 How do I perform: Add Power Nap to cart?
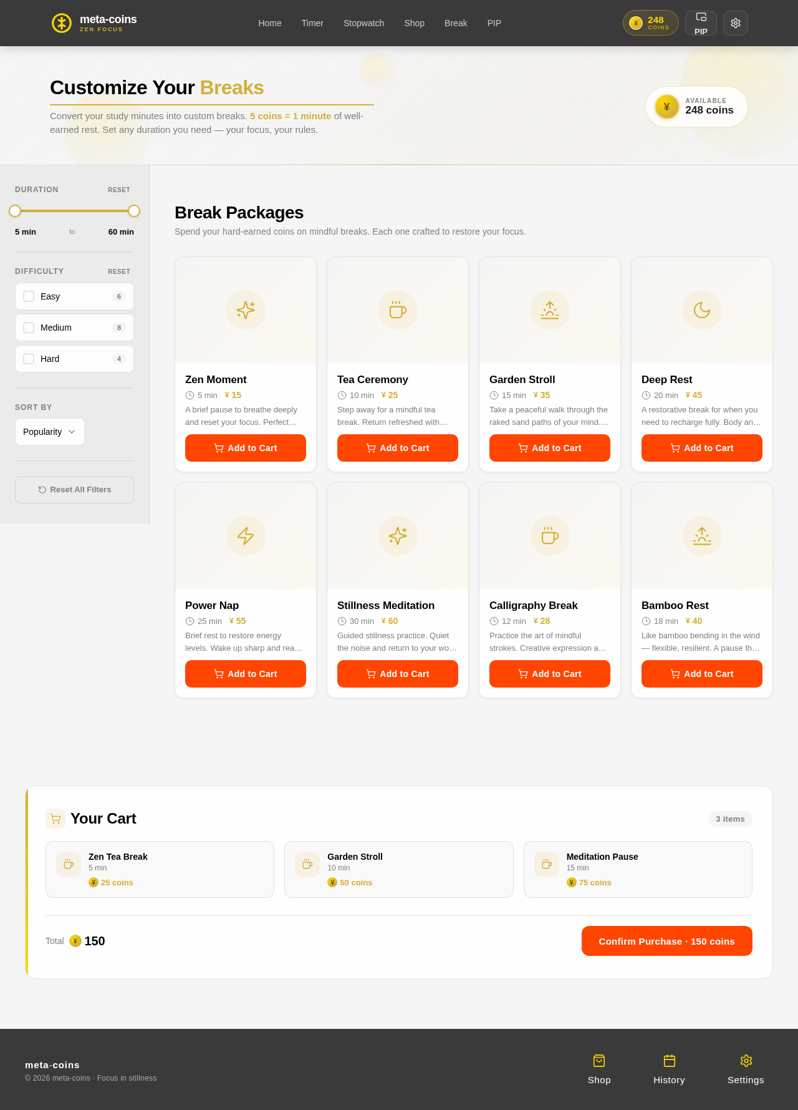246,674
